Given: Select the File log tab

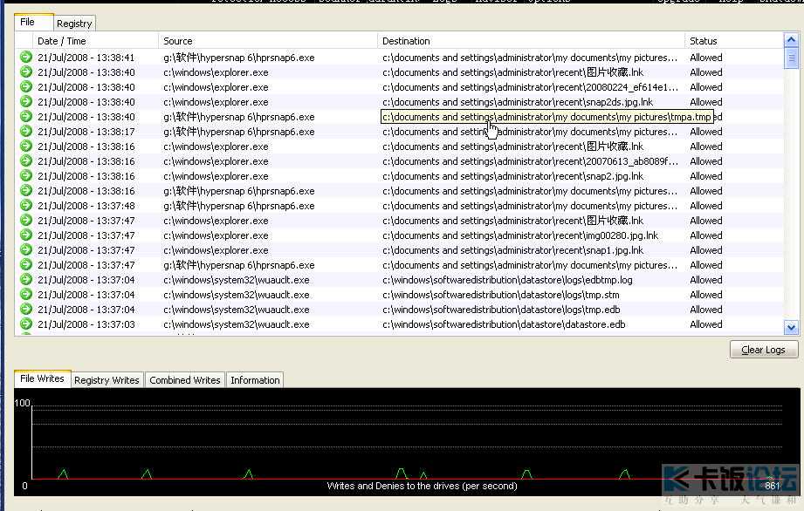Looking at the screenshot, I should pos(28,23).
